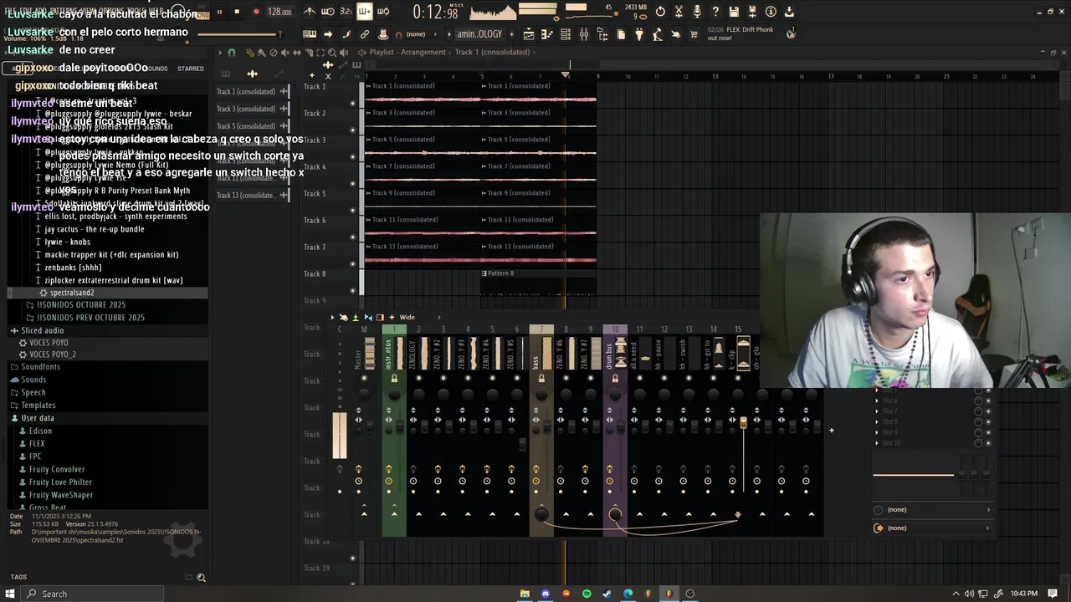Open the (none) snap selector dropdown
Viewport: 1071px width, 602px height.
coord(418,34)
